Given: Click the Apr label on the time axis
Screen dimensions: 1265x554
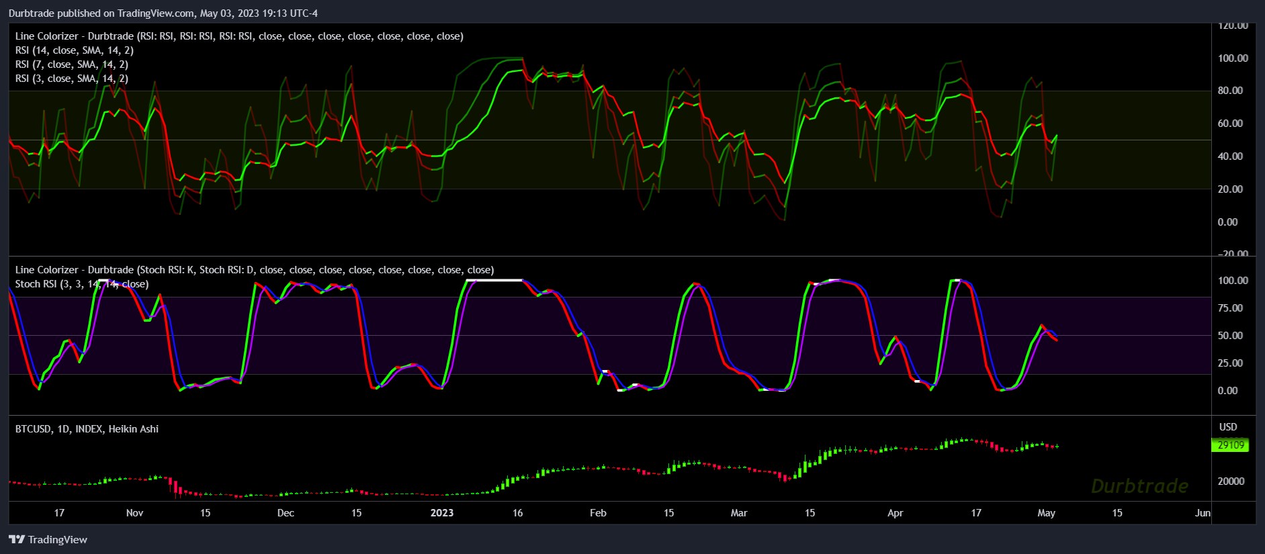Looking at the screenshot, I should (x=896, y=513).
